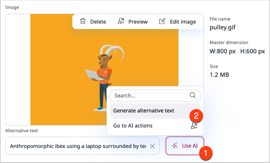Screen dimensions: 270x163
Task: Select Generate alternative text
Action: [144, 110]
